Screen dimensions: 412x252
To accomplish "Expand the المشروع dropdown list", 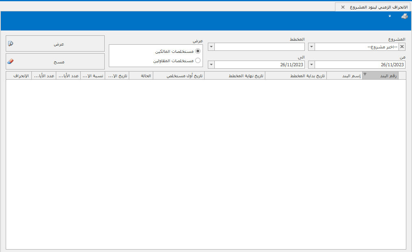I will point(311,47).
